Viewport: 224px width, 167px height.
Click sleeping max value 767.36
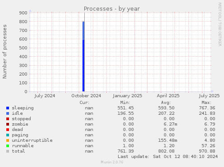207,108
